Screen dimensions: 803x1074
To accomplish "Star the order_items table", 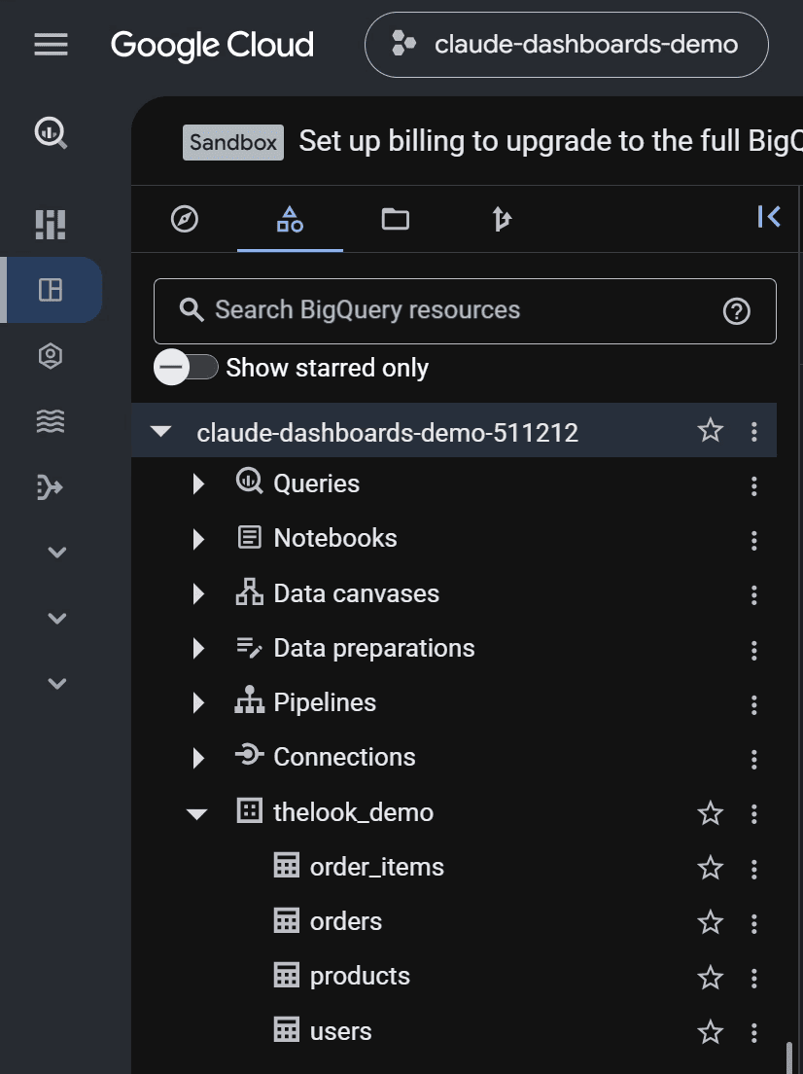I will 710,868.
